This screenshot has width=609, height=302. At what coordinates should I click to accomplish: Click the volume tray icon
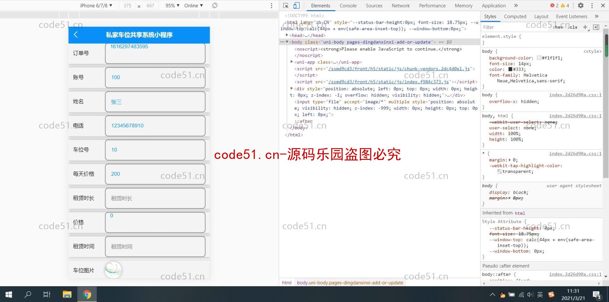(x=530, y=295)
